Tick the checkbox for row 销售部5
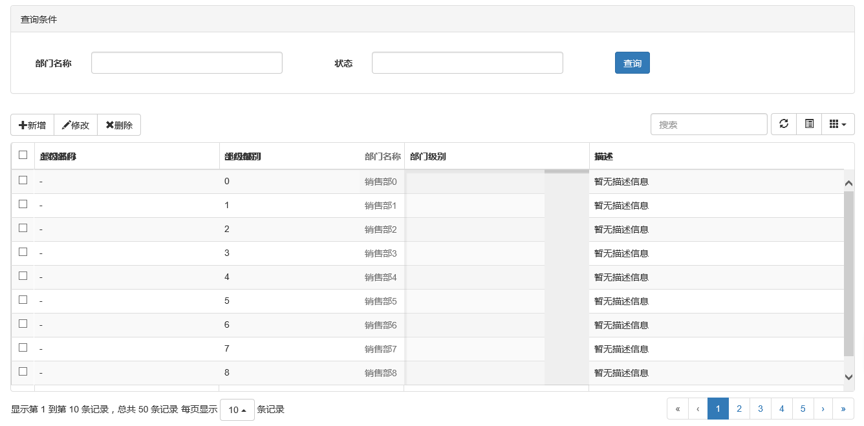Viewport: 864px width, 426px height. [x=23, y=300]
